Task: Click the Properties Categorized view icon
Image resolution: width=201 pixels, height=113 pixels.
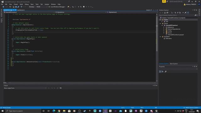Action: click(x=160, y=72)
